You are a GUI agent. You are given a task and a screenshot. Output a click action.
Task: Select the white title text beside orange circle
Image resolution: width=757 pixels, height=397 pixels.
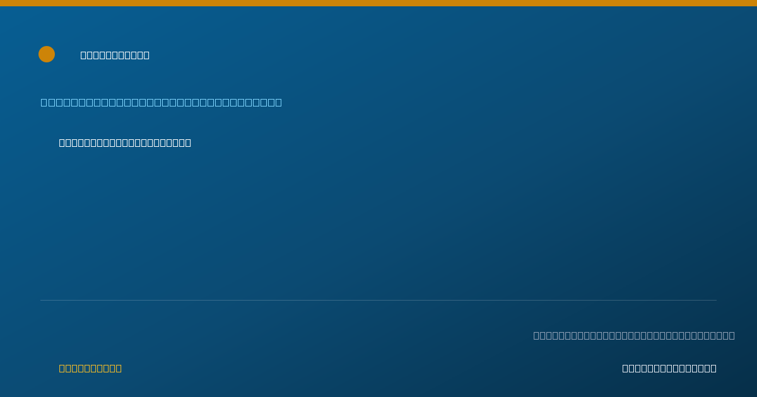click(x=115, y=55)
